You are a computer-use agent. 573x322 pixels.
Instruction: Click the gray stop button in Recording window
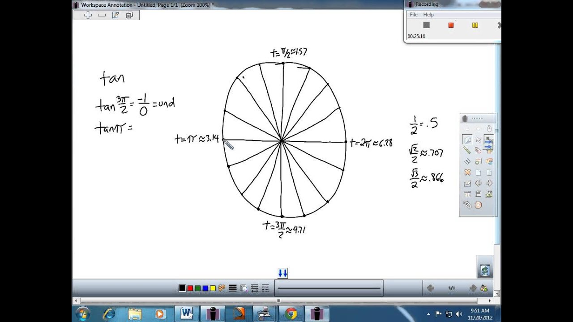pos(427,25)
